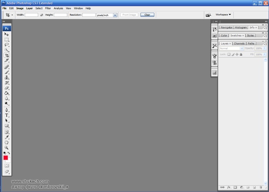
Task: Select the Eraser tool
Action: (7, 88)
